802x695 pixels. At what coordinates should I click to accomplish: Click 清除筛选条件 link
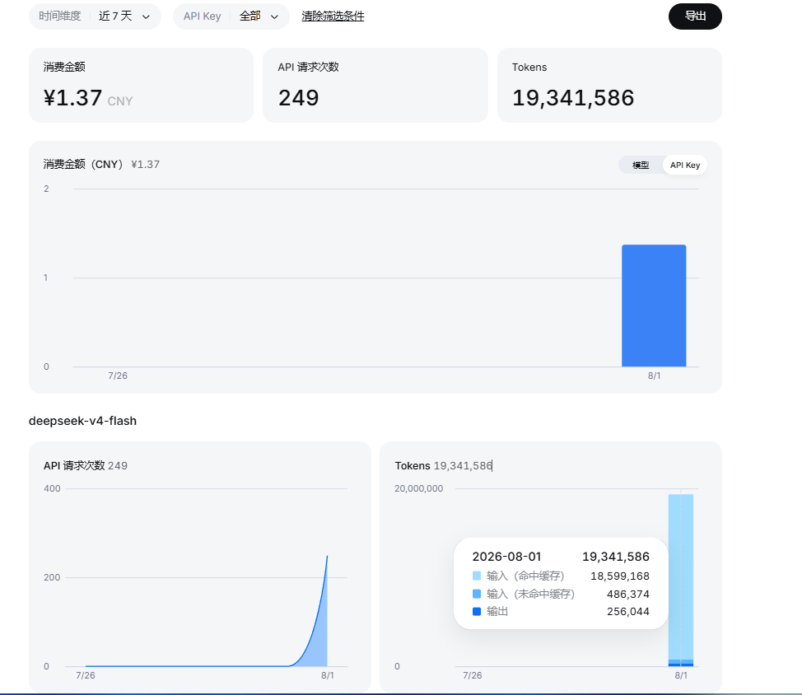333,16
